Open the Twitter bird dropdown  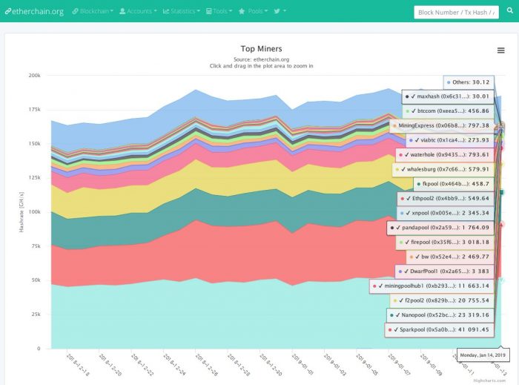280,11
